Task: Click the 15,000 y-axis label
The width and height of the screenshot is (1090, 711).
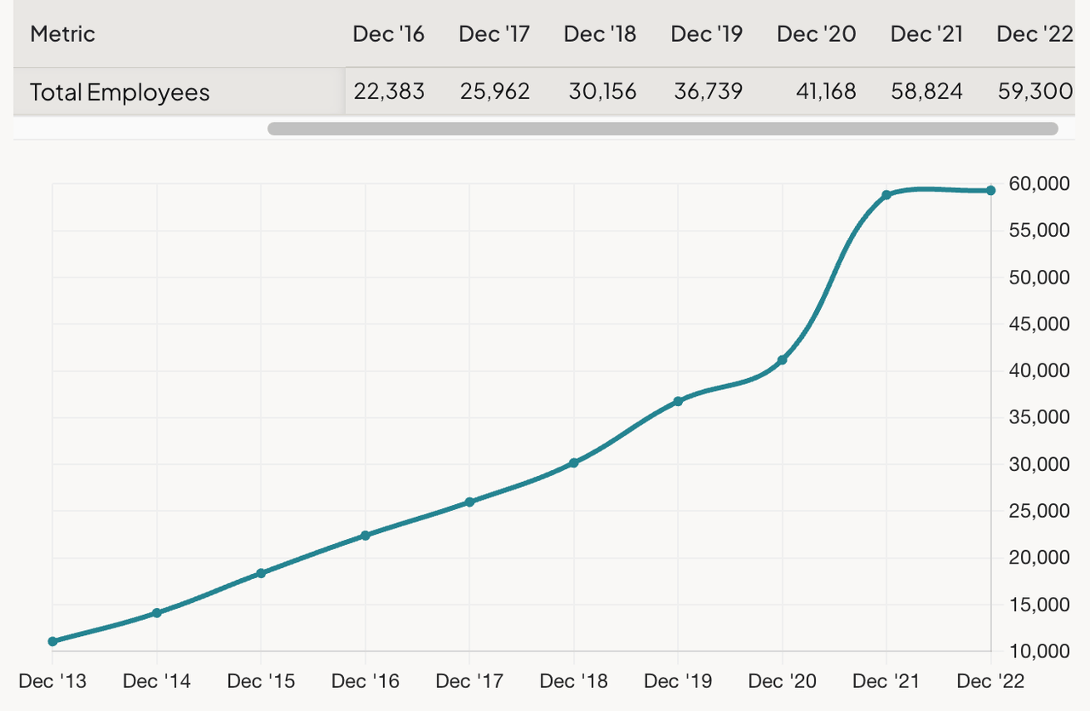Action: tap(1039, 605)
